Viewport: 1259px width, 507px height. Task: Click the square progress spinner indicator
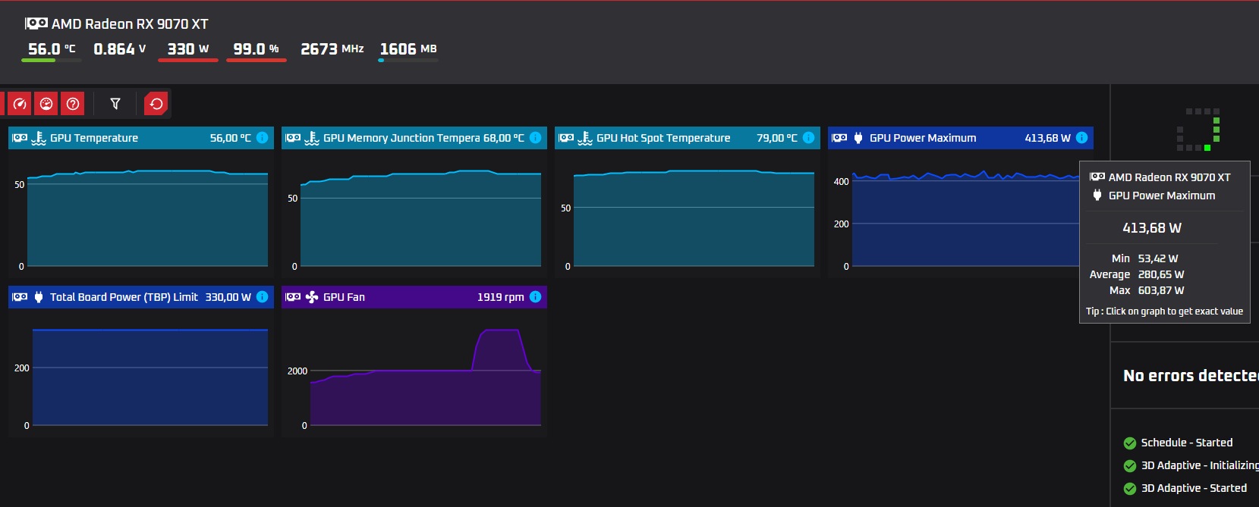[1198, 130]
